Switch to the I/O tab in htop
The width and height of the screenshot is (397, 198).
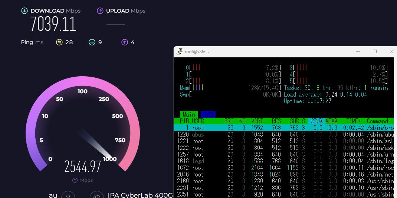[x=208, y=114]
